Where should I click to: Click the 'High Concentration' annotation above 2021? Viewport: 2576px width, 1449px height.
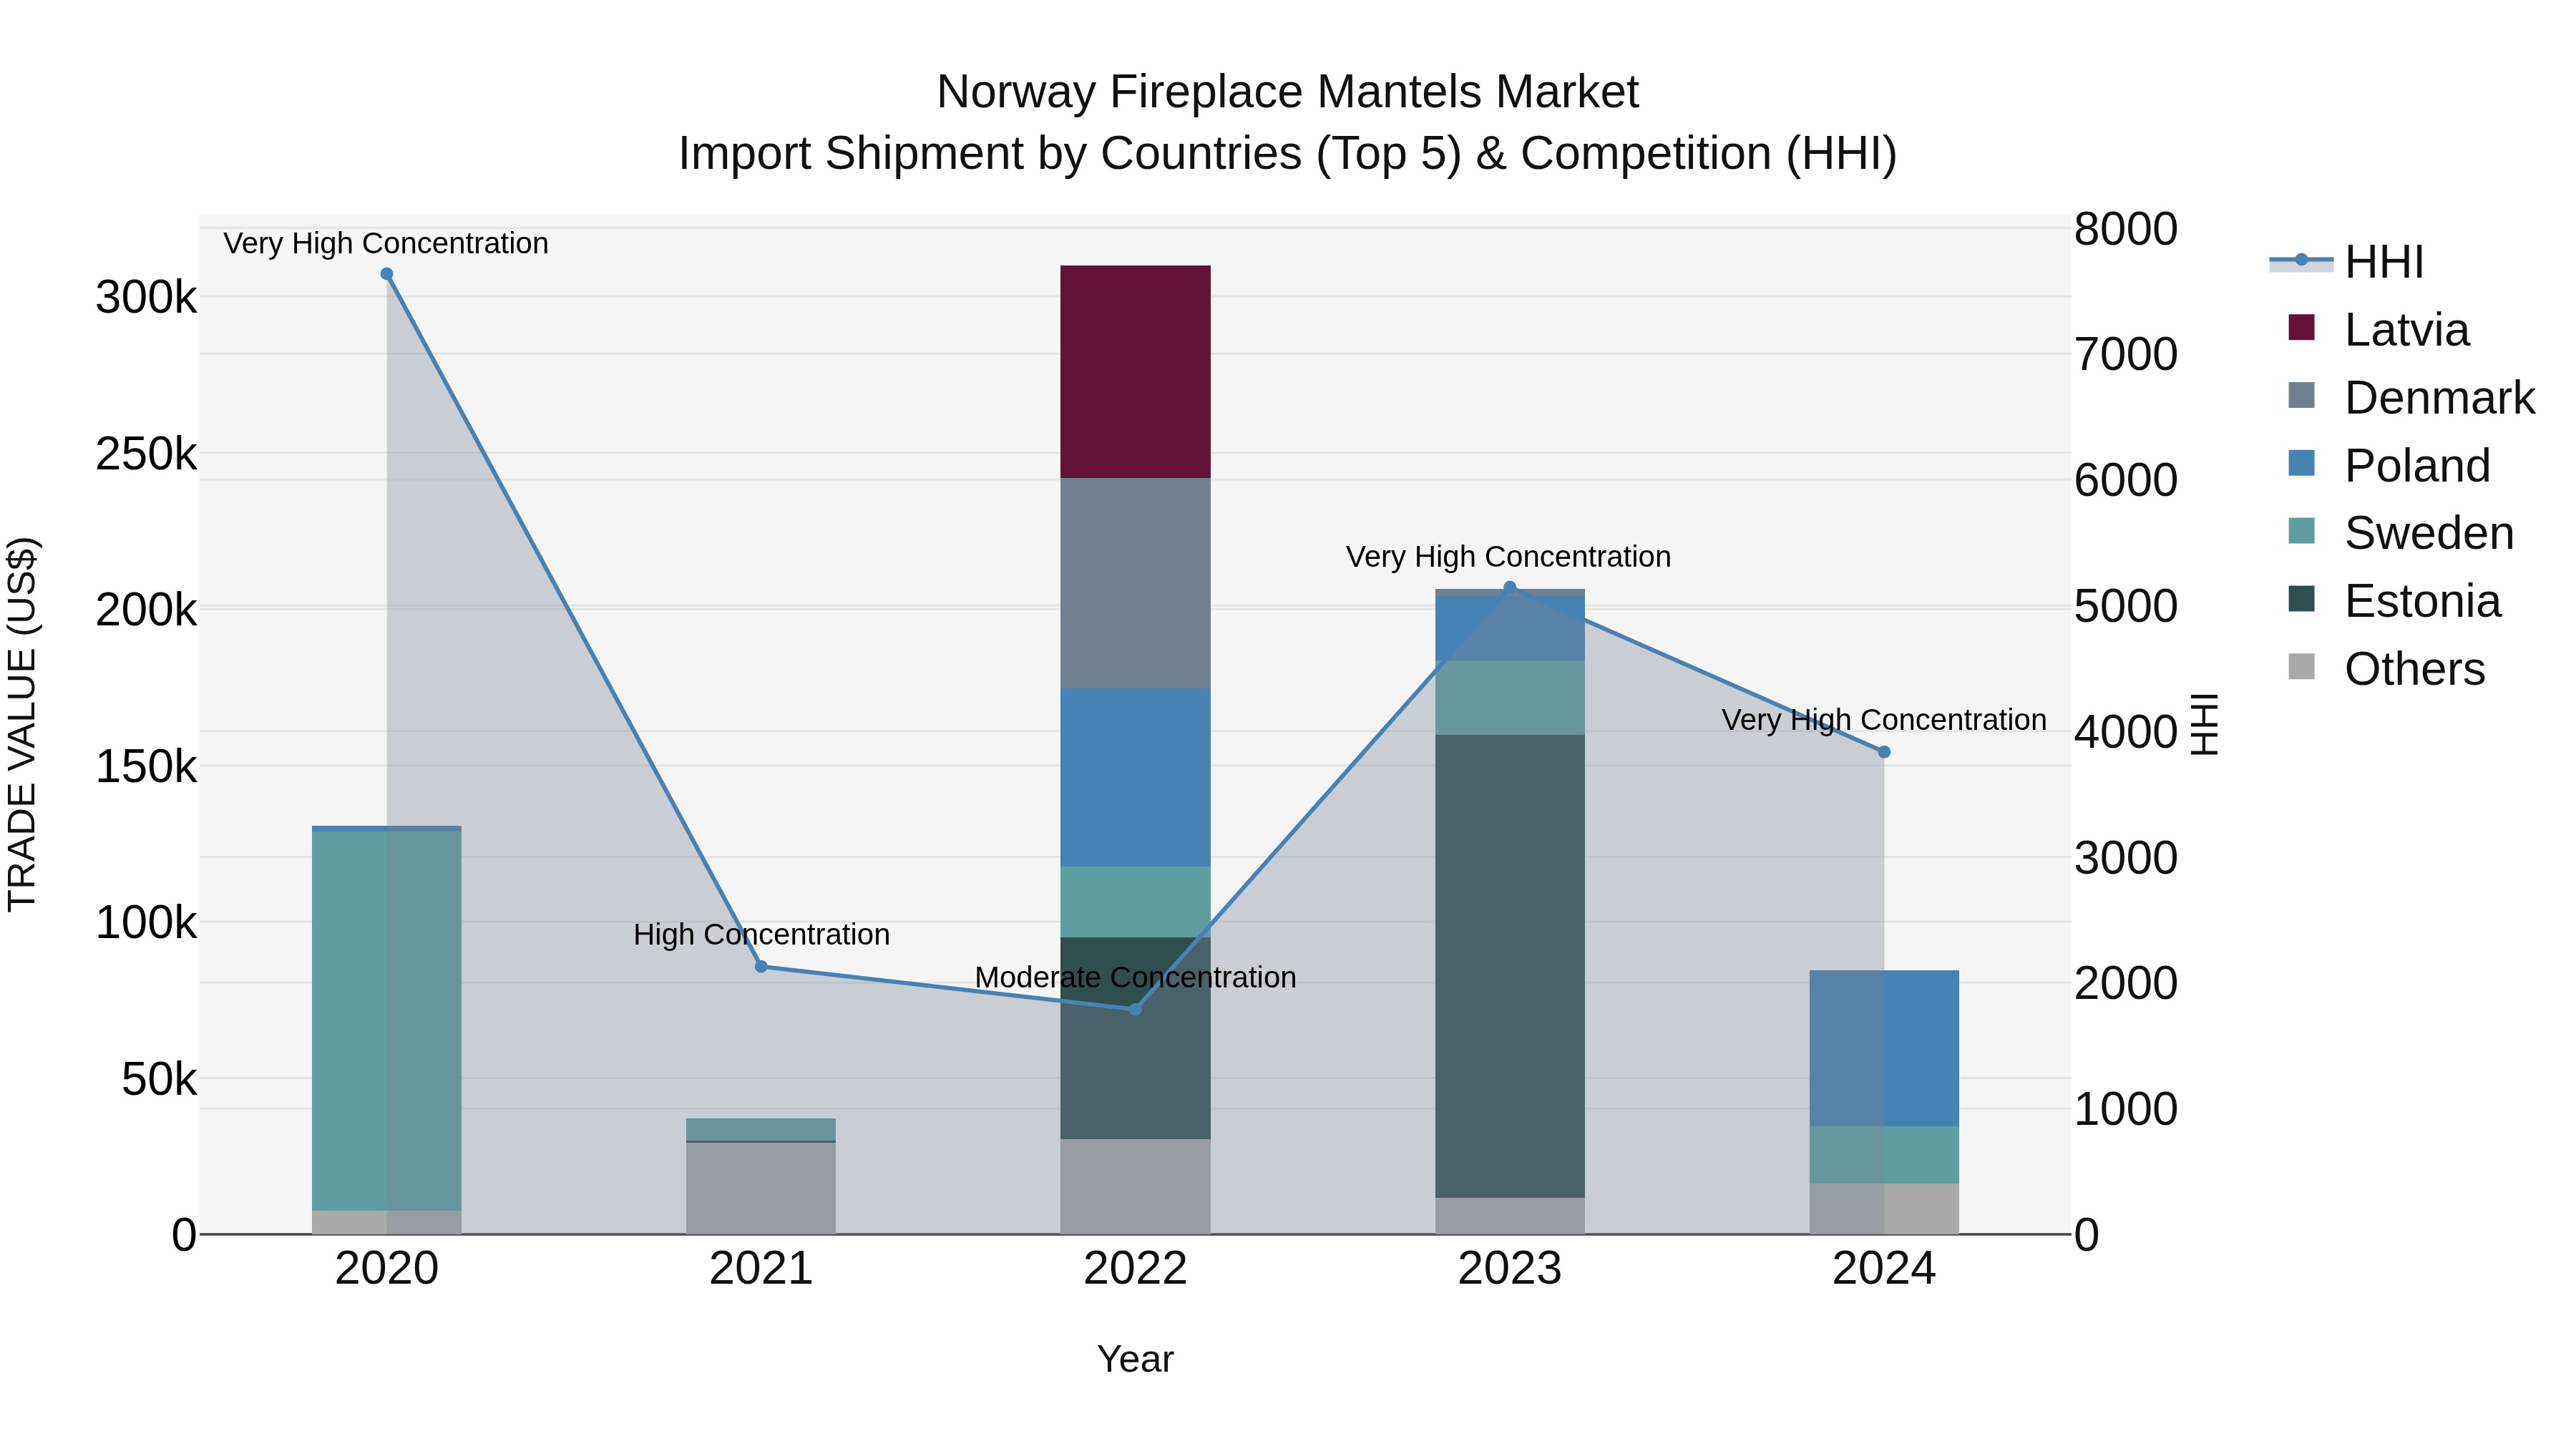pyautogui.click(x=761, y=934)
